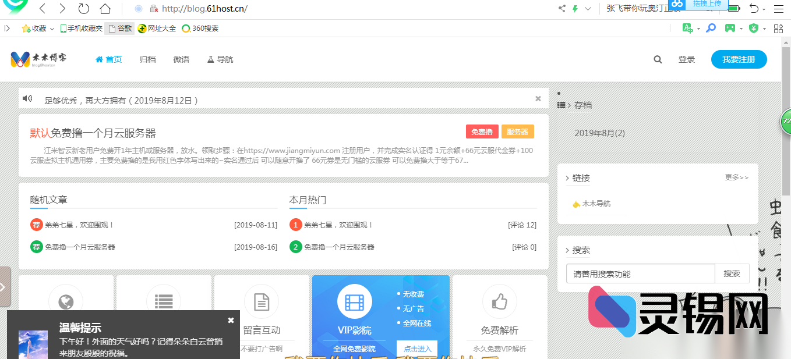Image resolution: width=791 pixels, height=359 pixels.
Task: Expand the 收藏 bookmarks dropdown arrow
Action: click(51, 27)
